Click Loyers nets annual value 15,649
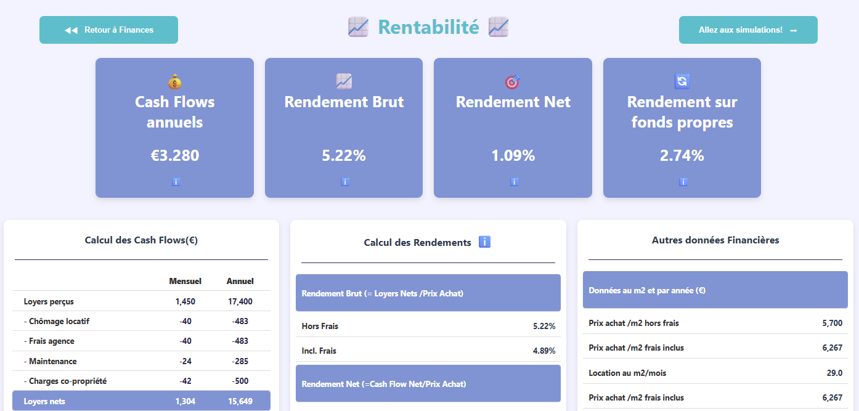Viewport: 859px width, 411px height. (240, 401)
